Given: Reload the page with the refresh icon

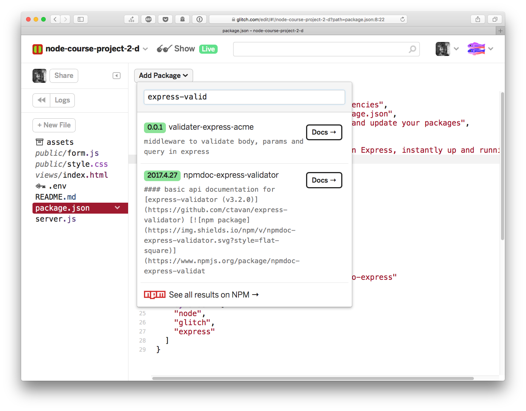Looking at the screenshot, I should (x=402, y=19).
